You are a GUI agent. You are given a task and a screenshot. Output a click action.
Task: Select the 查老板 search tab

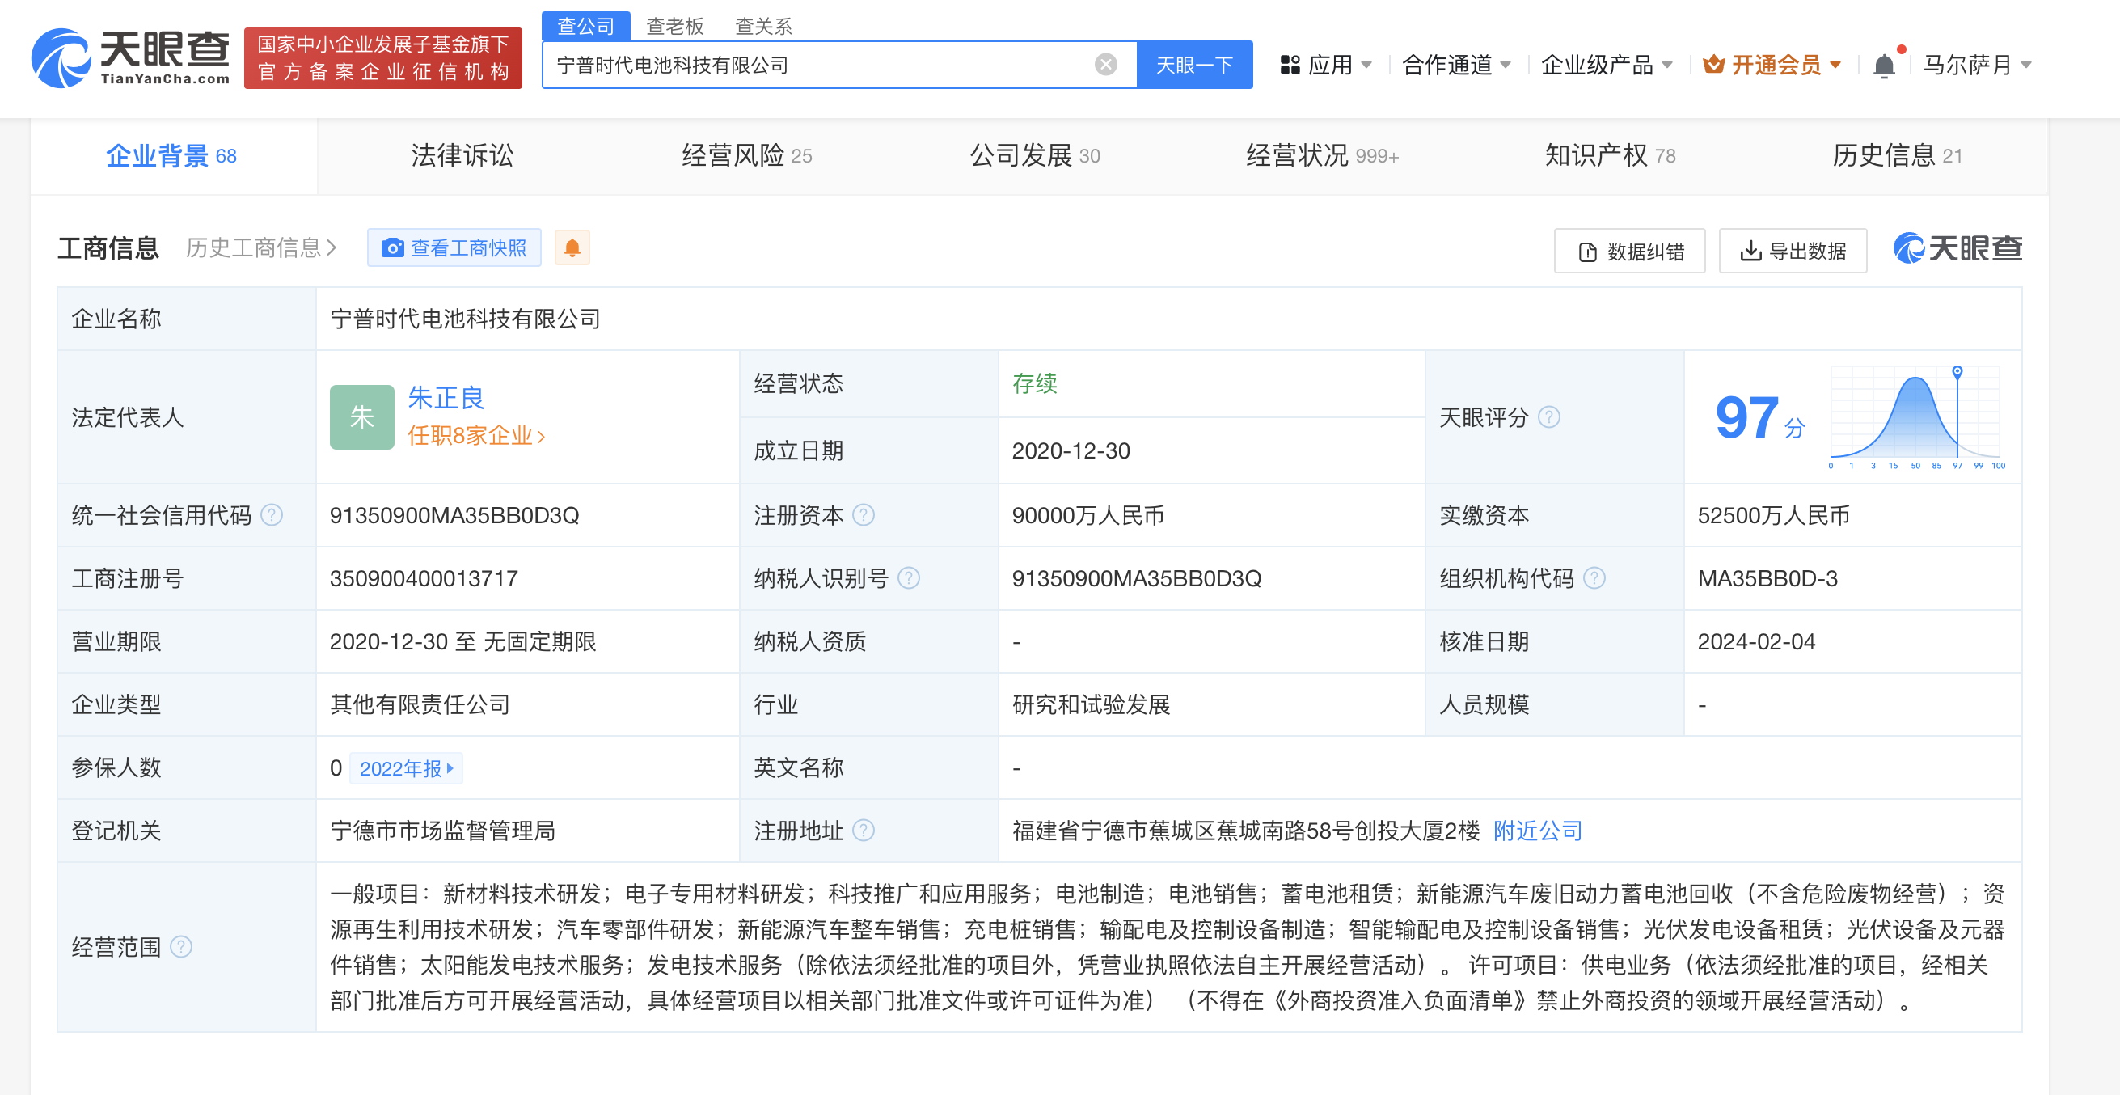pos(674,27)
